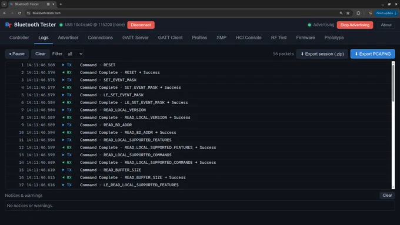The image size is (400, 225).
Task: Switch to the Controller tab
Action: 19,38
